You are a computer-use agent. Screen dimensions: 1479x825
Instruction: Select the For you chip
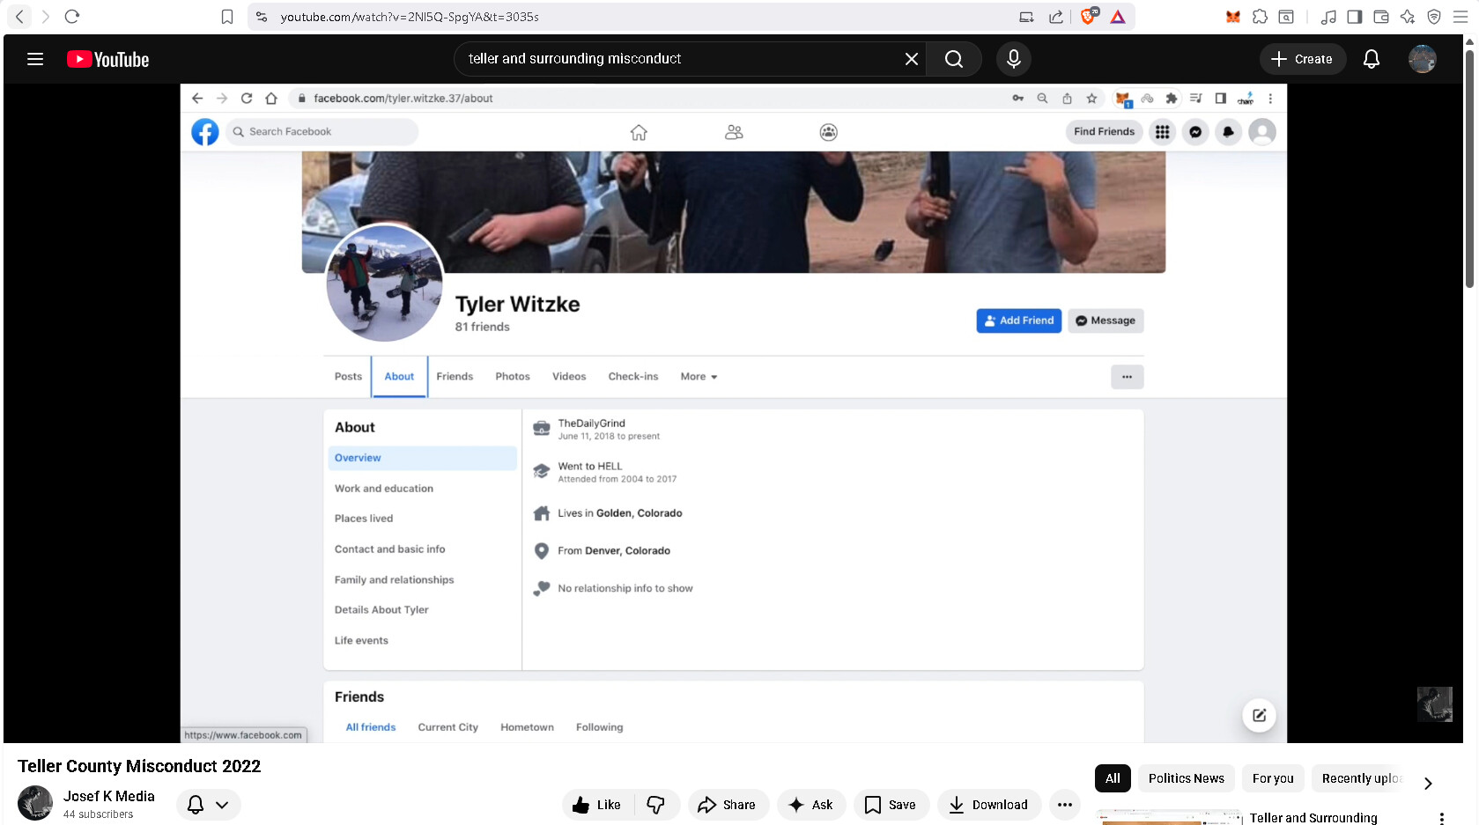[x=1272, y=778]
